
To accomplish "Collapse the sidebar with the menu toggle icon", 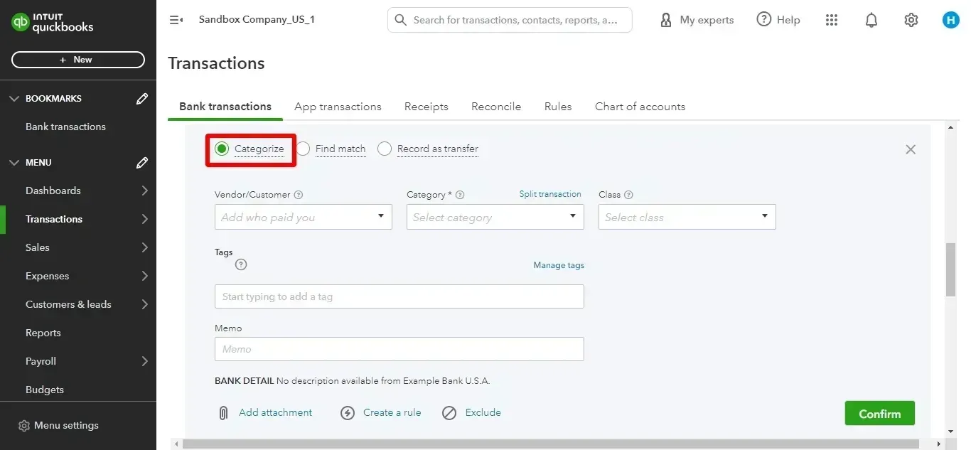I will (176, 20).
